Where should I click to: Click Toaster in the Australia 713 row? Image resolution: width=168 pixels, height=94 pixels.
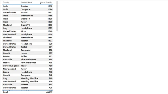tap(24, 85)
